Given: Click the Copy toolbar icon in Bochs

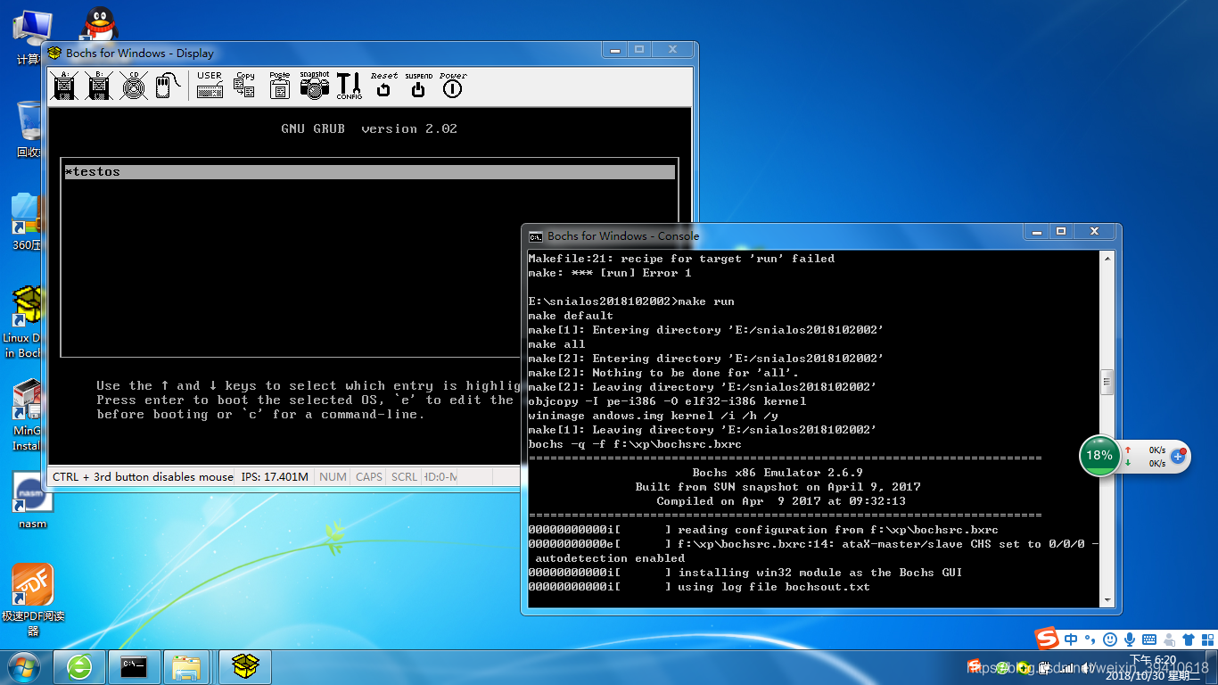Looking at the screenshot, I should [244, 86].
